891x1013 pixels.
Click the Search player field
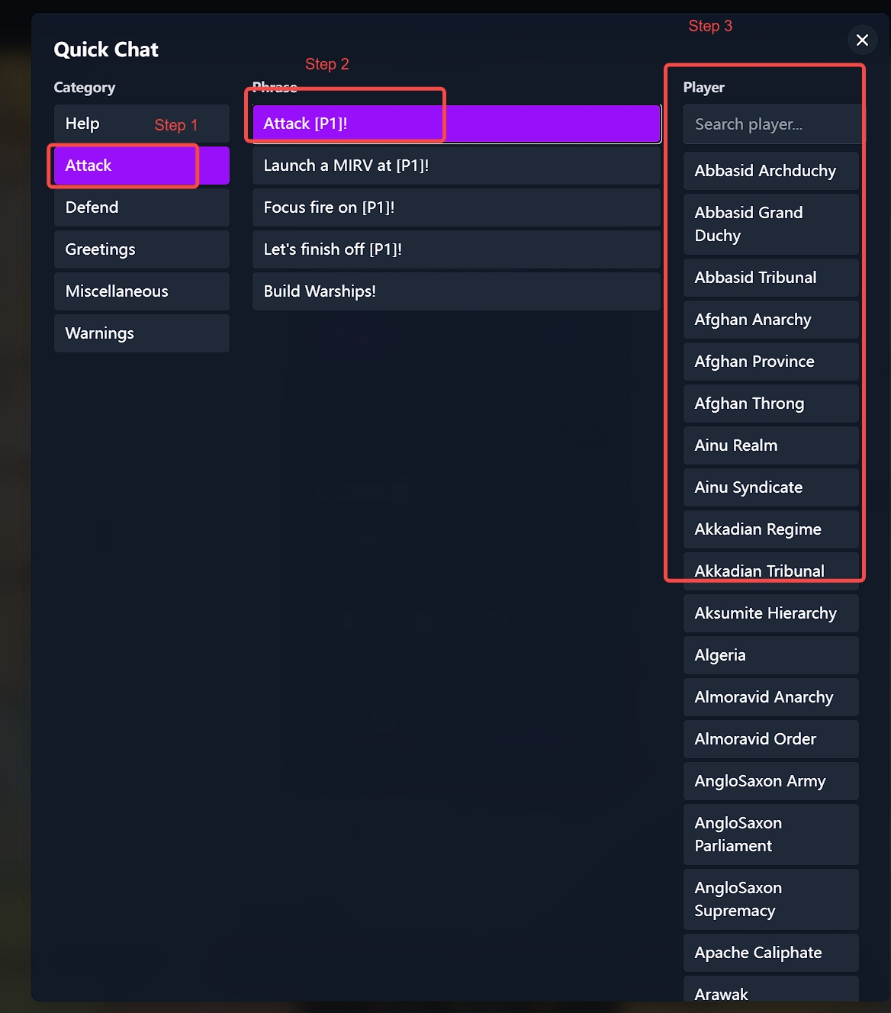point(770,124)
